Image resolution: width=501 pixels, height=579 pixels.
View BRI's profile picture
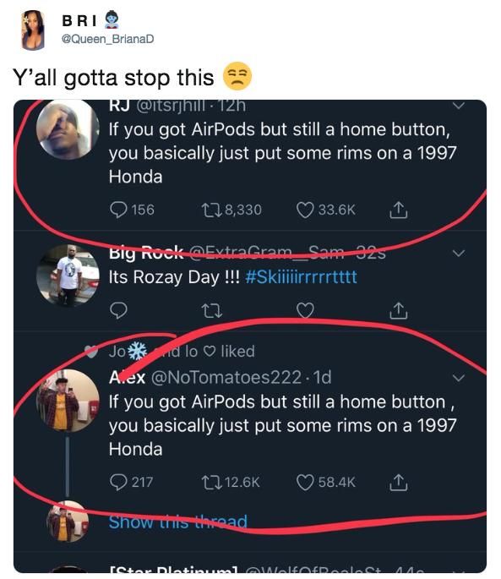(x=33, y=30)
